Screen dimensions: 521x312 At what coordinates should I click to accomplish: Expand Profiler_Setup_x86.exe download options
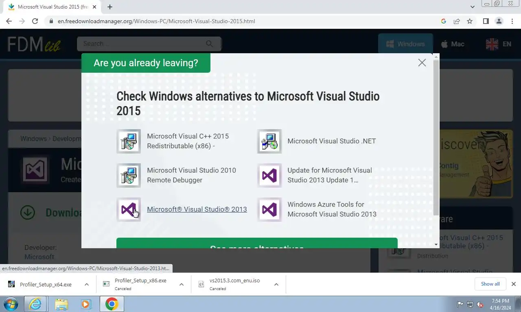[x=182, y=284]
